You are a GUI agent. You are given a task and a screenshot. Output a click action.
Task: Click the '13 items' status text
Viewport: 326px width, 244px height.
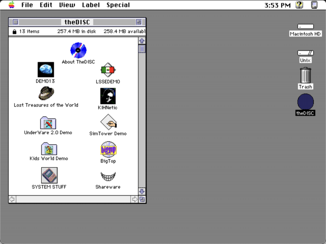pyautogui.click(x=30, y=32)
